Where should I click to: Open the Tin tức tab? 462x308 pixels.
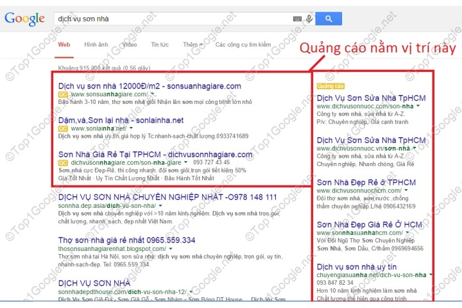point(160,45)
